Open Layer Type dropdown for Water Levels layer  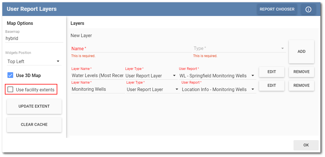(x=151, y=76)
